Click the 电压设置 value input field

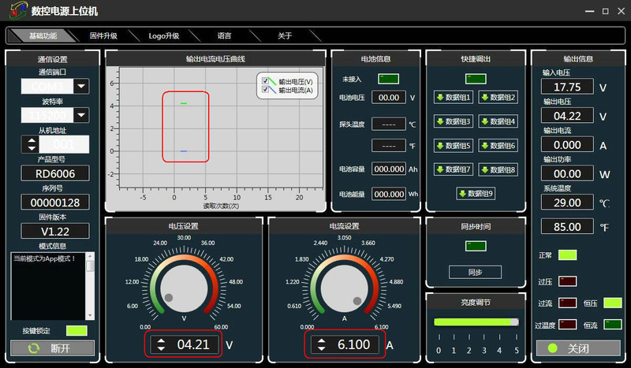point(193,345)
